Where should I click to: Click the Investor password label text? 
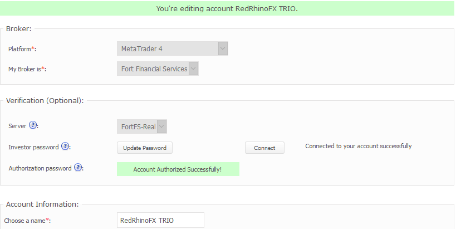(x=34, y=147)
